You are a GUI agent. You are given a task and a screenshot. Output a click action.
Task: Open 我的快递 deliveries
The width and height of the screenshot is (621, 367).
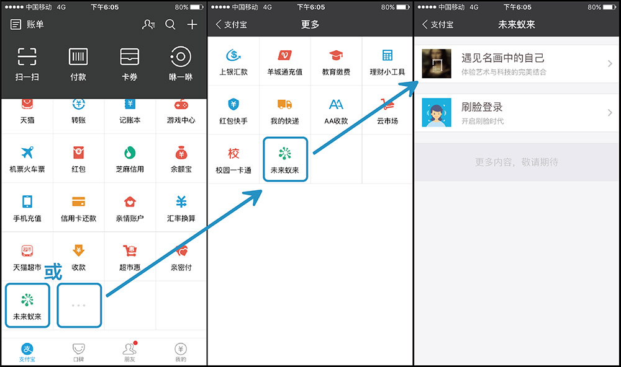(x=285, y=111)
